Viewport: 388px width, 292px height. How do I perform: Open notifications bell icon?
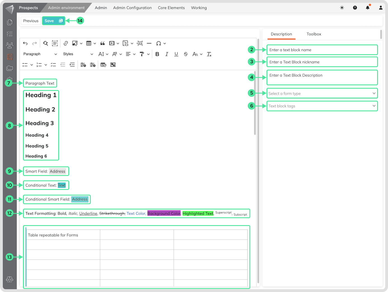click(x=368, y=8)
